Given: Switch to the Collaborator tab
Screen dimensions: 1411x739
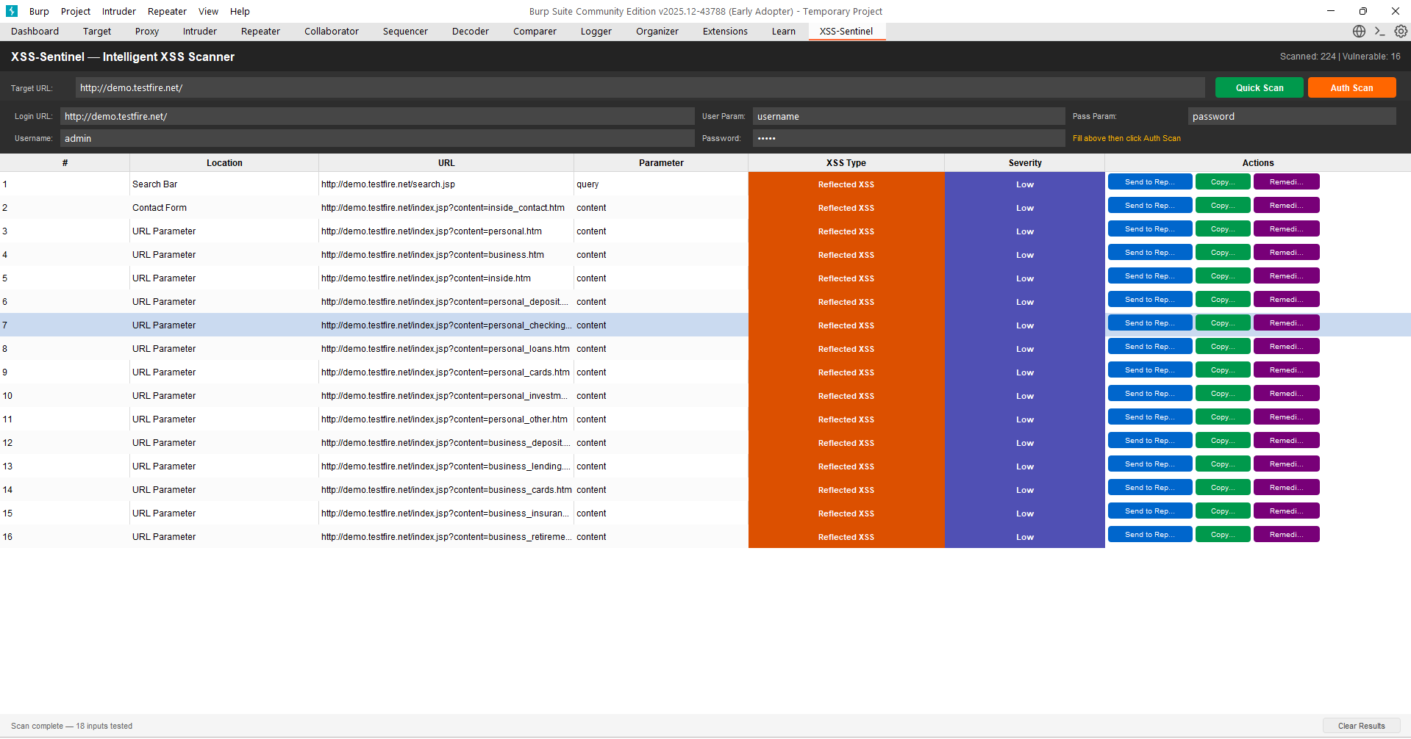Looking at the screenshot, I should (332, 31).
